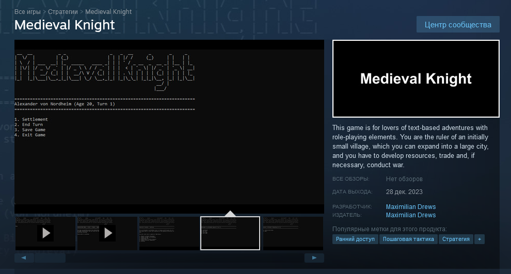Click the 'ИЗДАТЕЛЬ:' label
This screenshot has width=511, height=274.
[x=347, y=215]
